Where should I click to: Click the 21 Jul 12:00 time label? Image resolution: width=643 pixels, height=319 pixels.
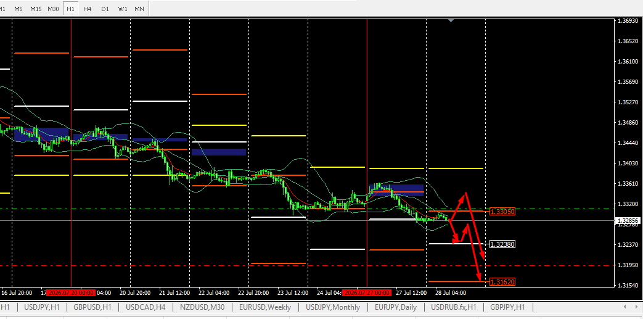click(x=174, y=293)
